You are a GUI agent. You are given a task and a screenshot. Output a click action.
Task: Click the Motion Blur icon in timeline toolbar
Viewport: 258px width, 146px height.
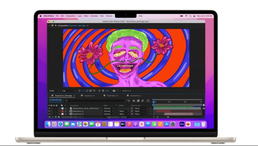[x=142, y=101]
